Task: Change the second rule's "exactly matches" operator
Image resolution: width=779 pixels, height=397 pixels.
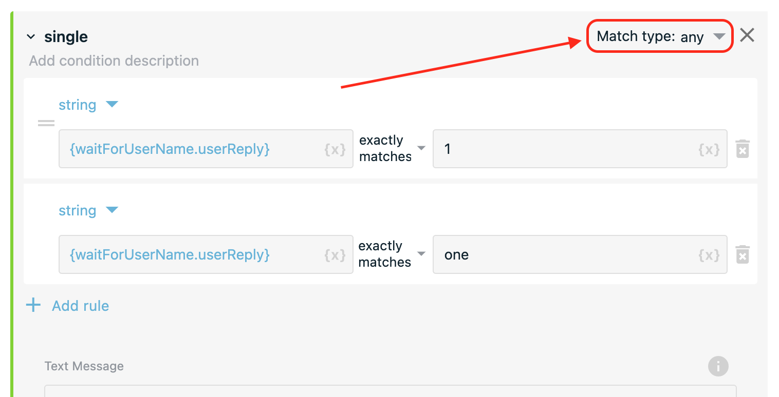Action: [x=392, y=254]
